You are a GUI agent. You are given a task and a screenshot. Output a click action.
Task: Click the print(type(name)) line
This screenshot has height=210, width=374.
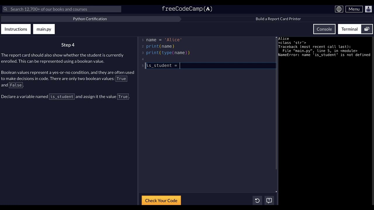point(168,52)
